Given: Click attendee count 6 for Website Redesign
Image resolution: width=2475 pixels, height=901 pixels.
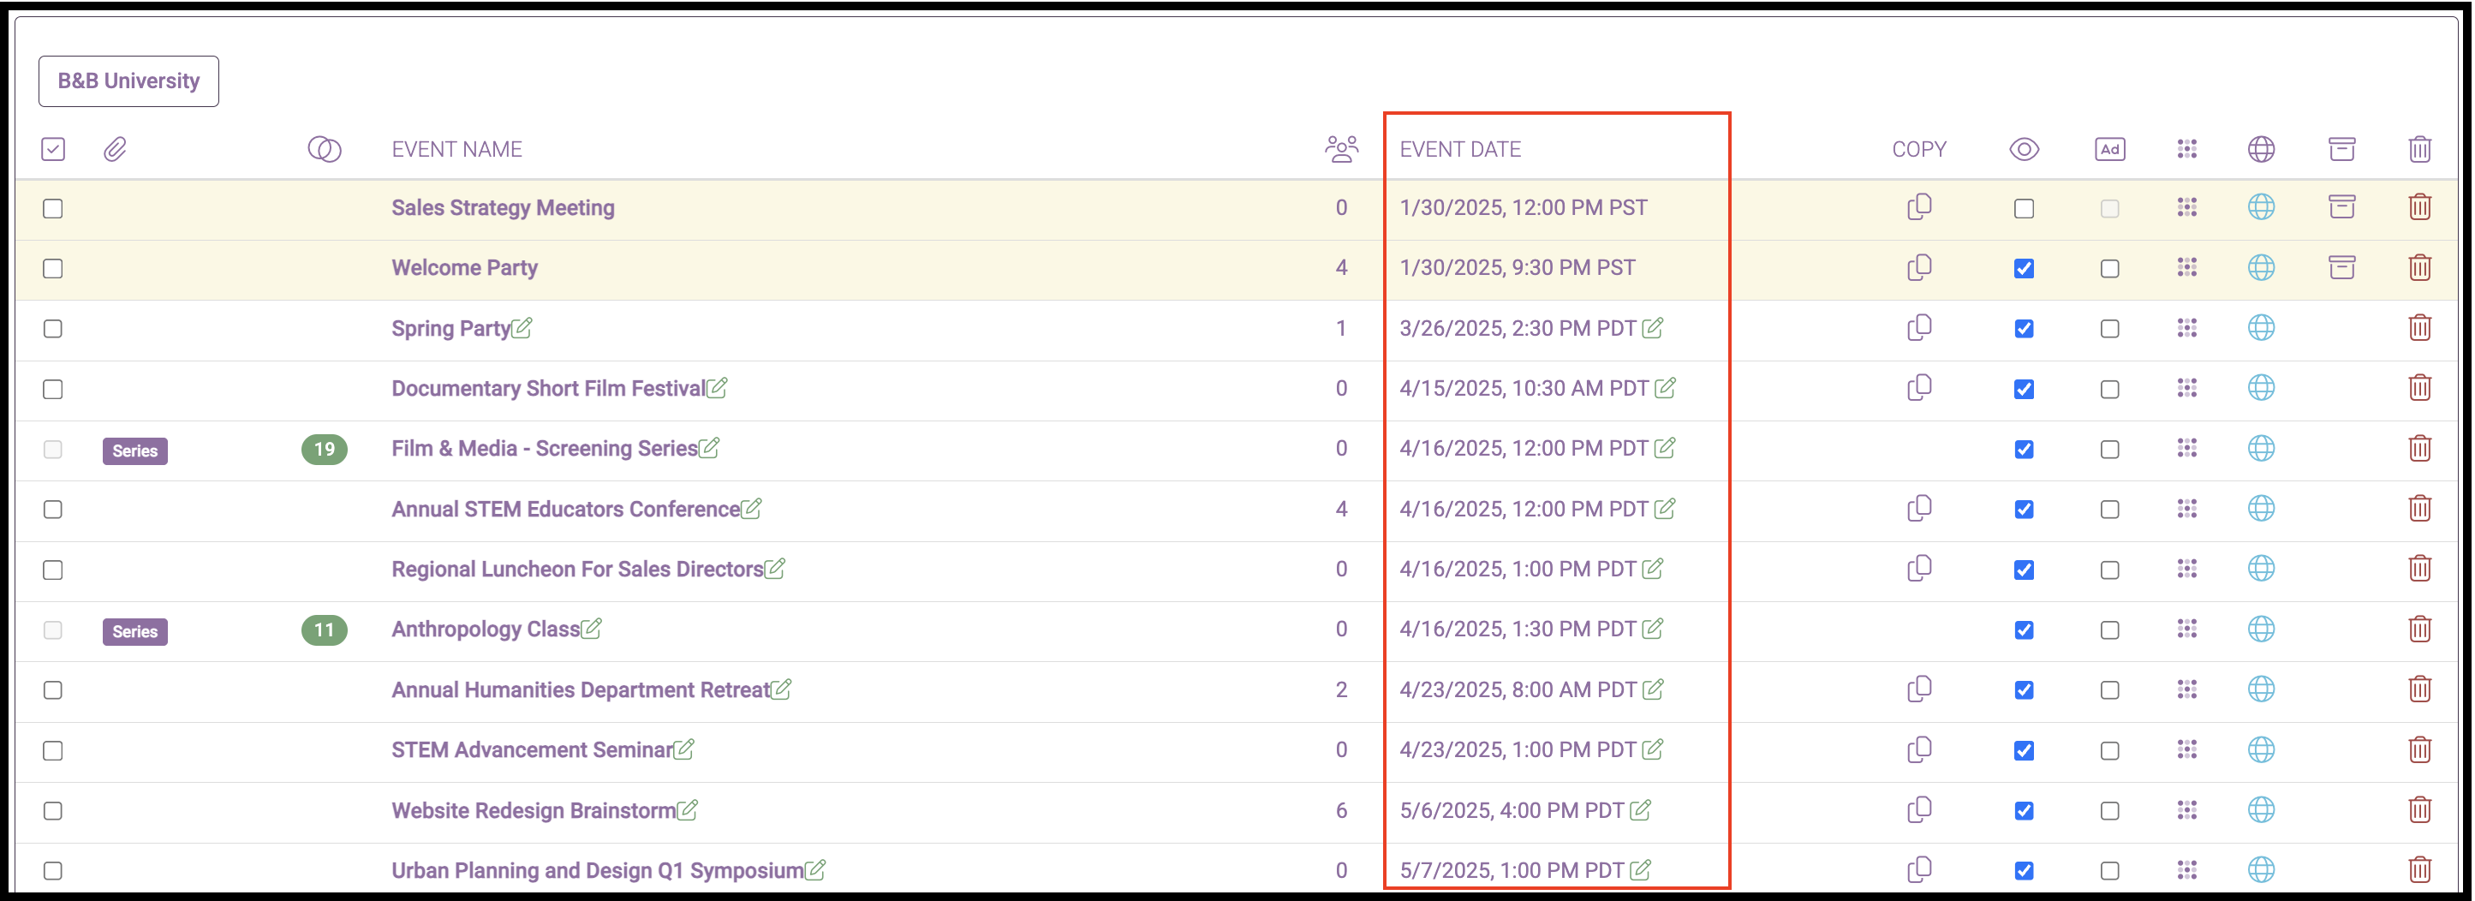Looking at the screenshot, I should click(x=1341, y=809).
